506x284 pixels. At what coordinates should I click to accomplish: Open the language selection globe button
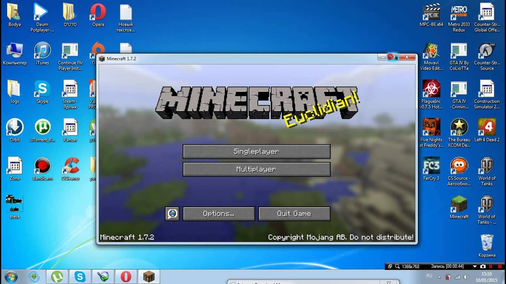tap(172, 213)
